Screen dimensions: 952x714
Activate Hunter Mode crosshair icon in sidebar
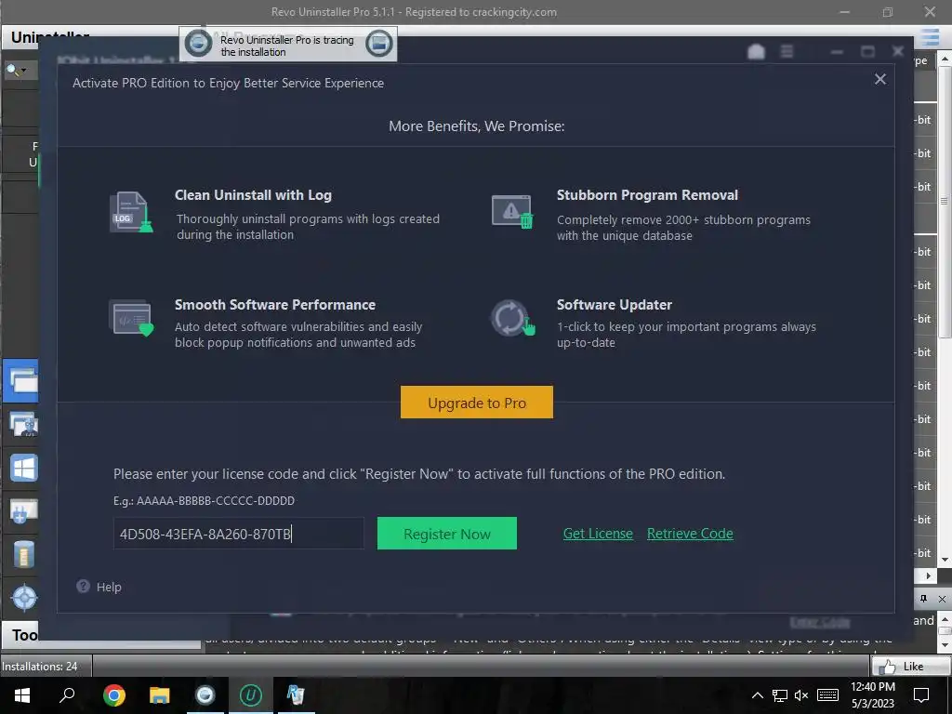click(24, 598)
